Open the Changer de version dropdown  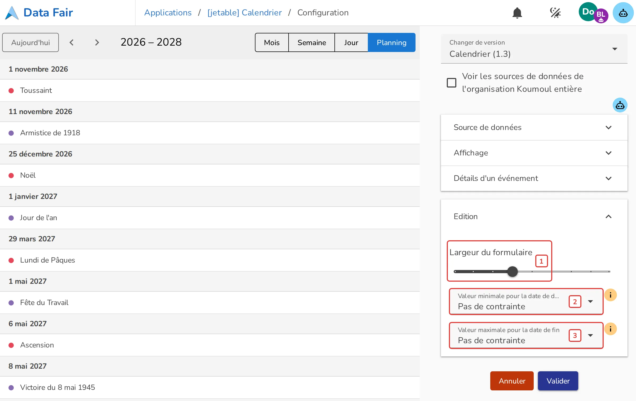click(534, 49)
